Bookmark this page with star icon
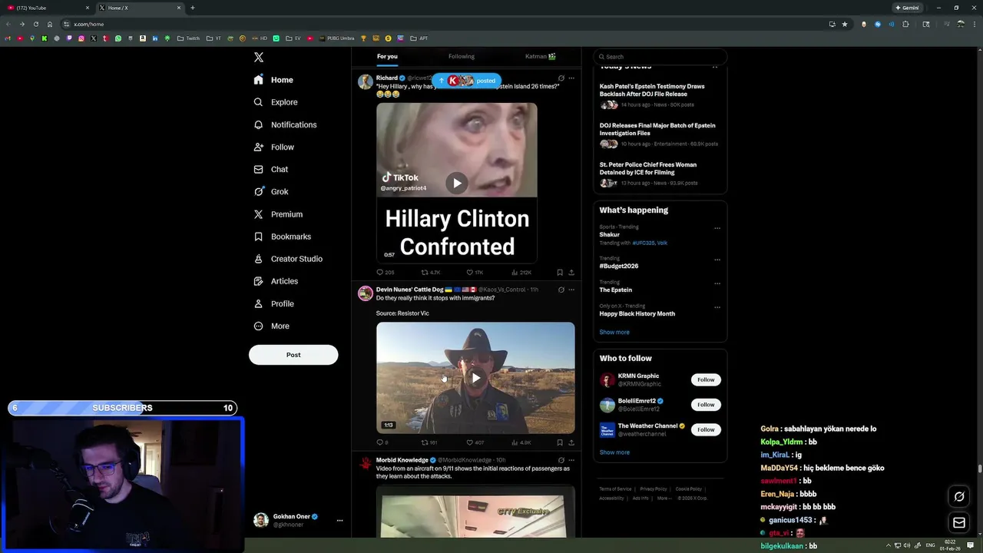This screenshot has height=553, width=983. click(845, 24)
